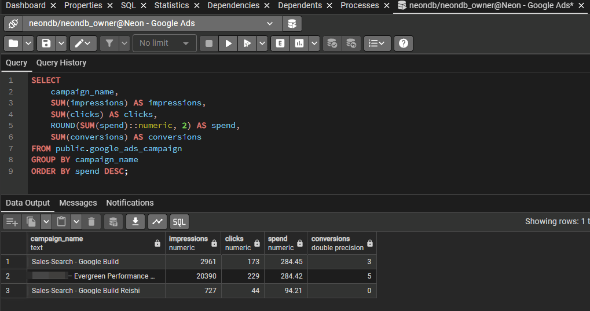Click the spend value 284.45
This screenshot has height=311, width=590.
point(285,262)
